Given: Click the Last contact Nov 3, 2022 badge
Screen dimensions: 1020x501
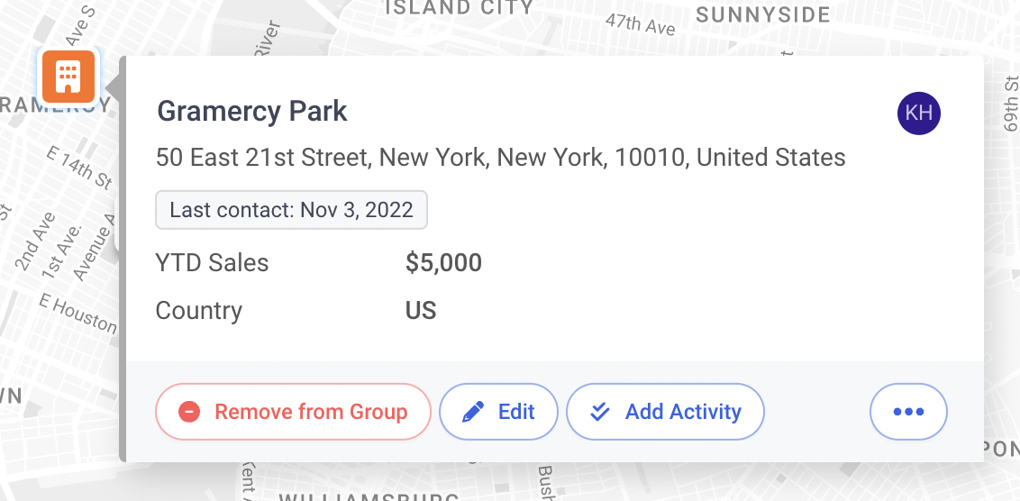Looking at the screenshot, I should tap(291, 210).
